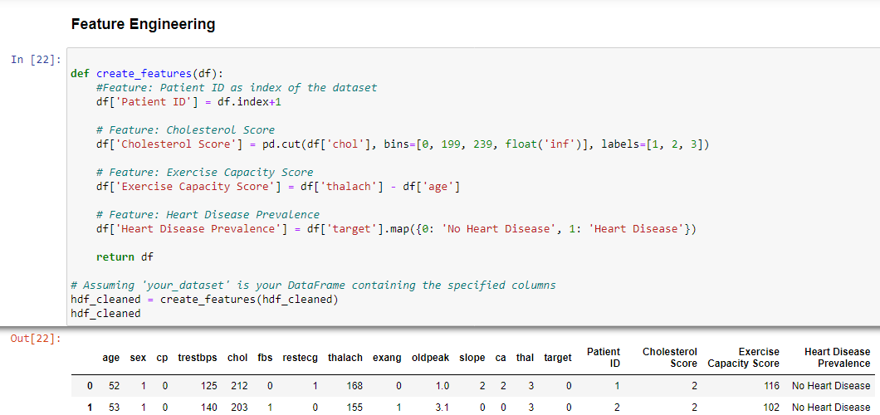Click the Exercise Capacity Score code line
The image size is (880, 415).
[278, 187]
